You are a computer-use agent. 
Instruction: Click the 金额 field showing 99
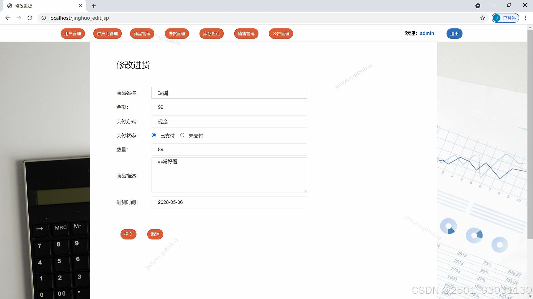229,107
